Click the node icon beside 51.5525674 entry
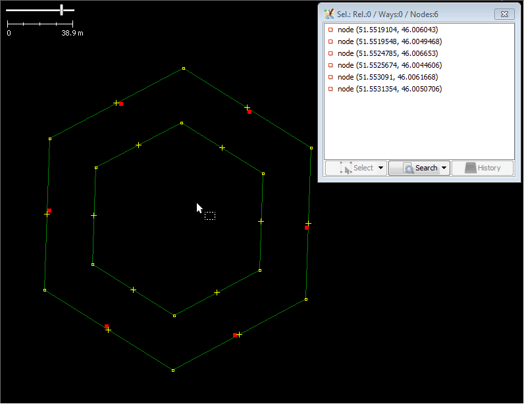The height and width of the screenshot is (404, 524). pos(330,65)
